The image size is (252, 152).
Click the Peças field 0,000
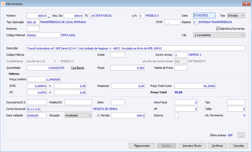128,68
